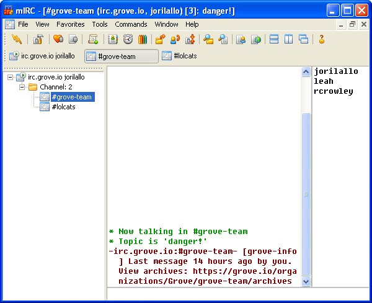Click the Timer clock toolbar icon
This screenshot has width=372, height=303.
point(128,39)
